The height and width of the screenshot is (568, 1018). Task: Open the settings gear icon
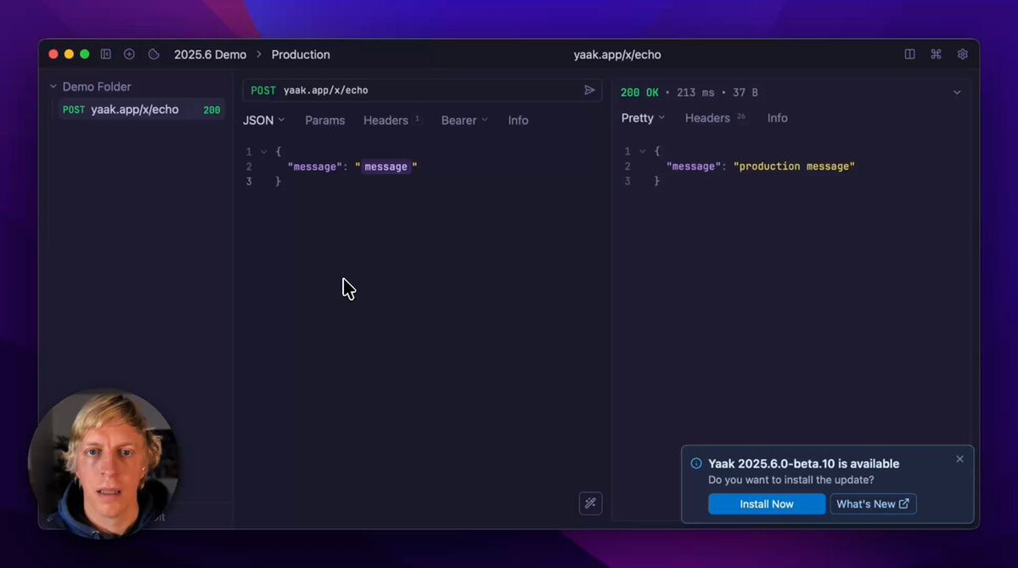(x=962, y=54)
